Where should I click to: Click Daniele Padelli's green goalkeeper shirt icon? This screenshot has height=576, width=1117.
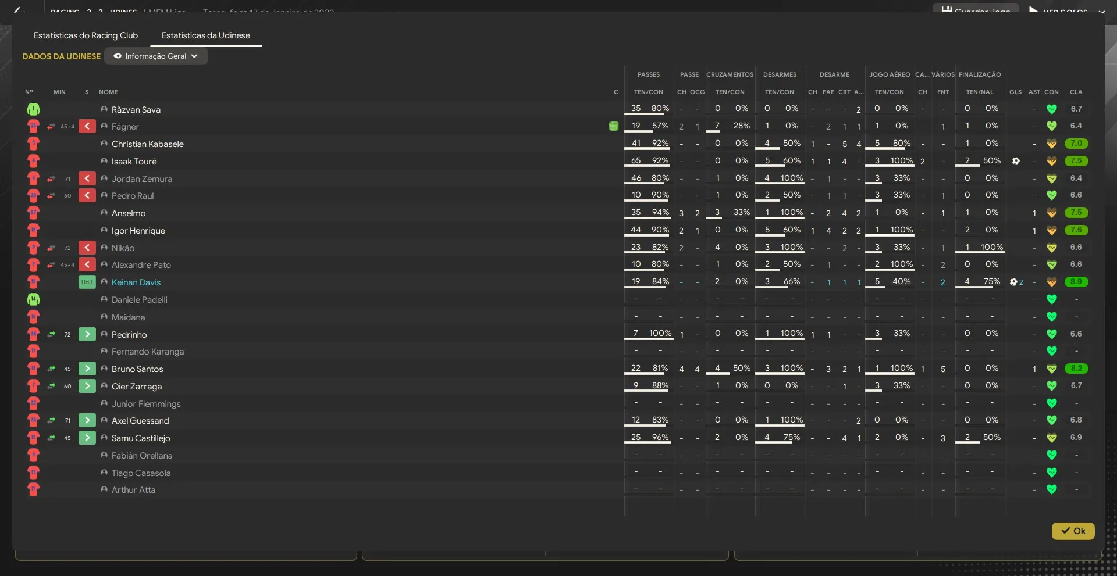(x=33, y=300)
